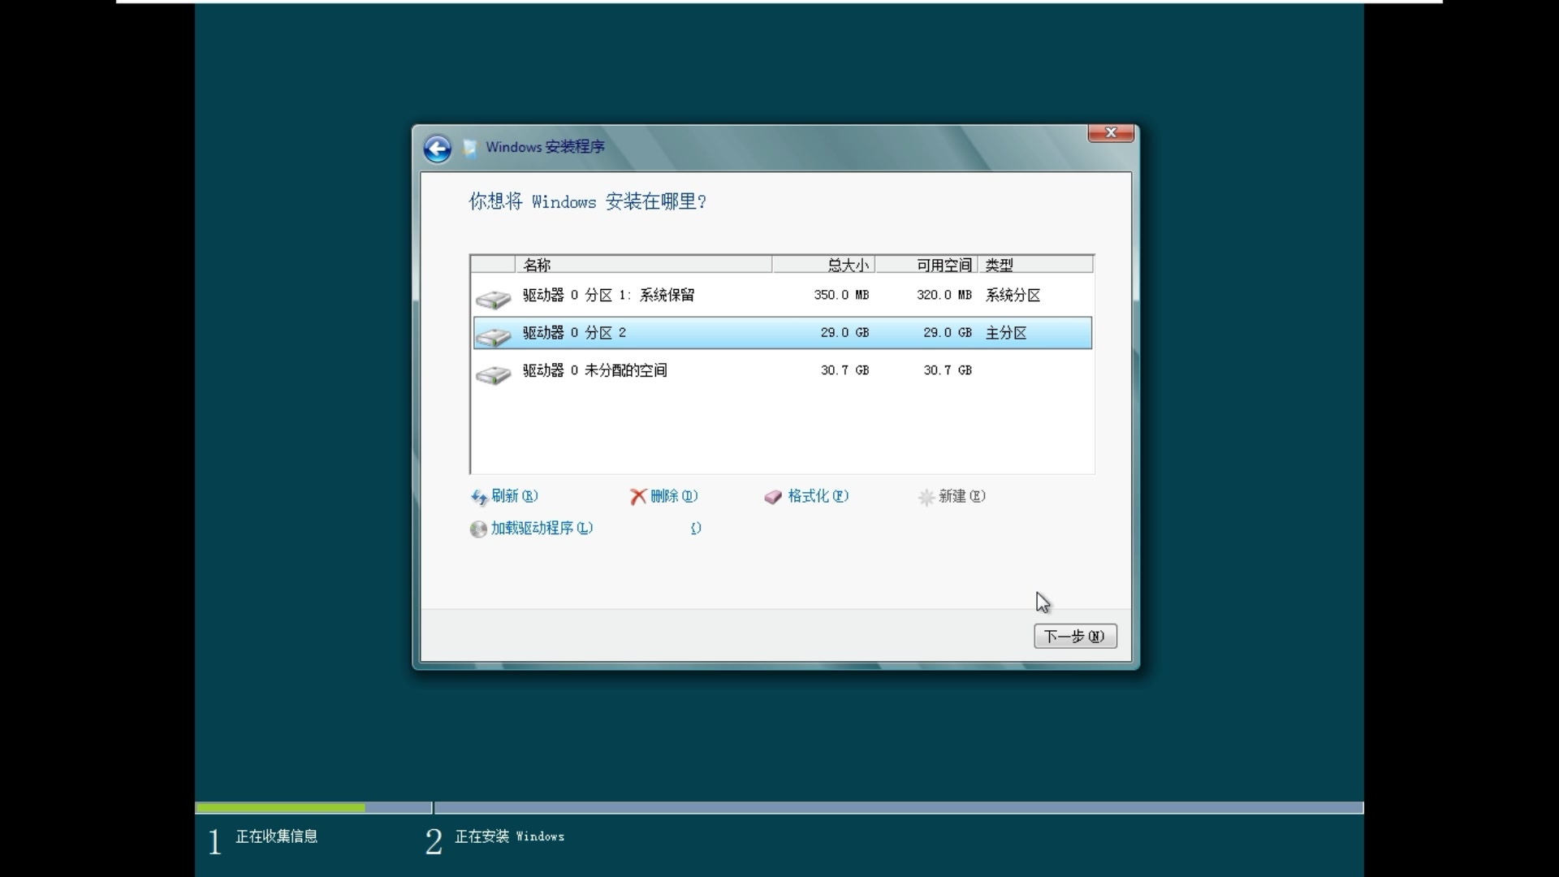
Task: Click the 加载驱动程序 disc icon
Action: coord(478,529)
